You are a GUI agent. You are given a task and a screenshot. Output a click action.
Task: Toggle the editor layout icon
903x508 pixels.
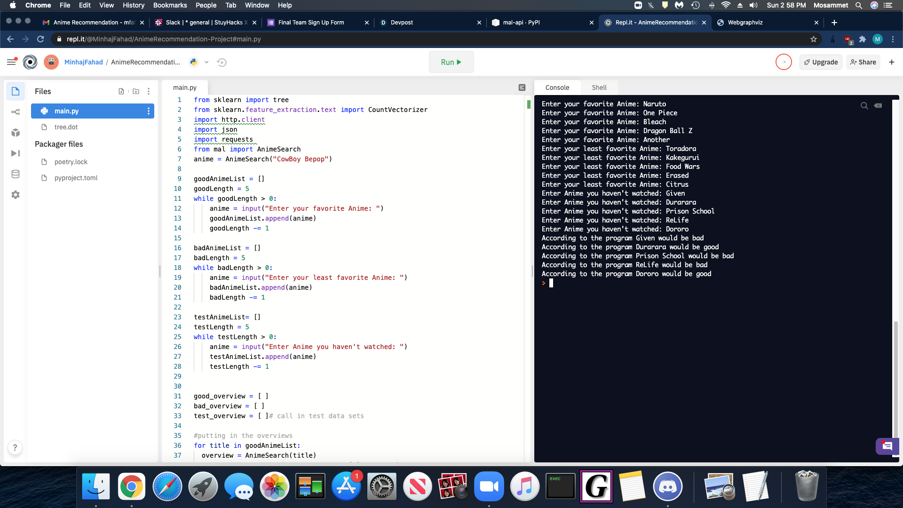[x=522, y=87]
